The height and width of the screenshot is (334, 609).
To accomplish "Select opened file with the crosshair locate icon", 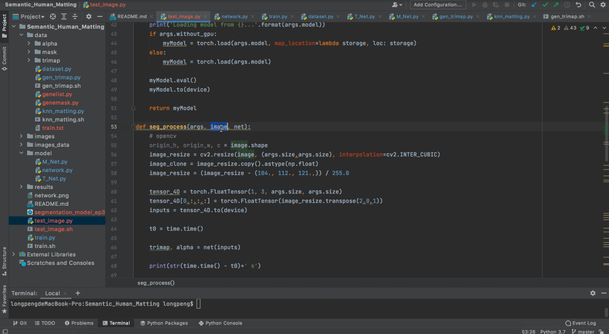I will [x=53, y=16].
